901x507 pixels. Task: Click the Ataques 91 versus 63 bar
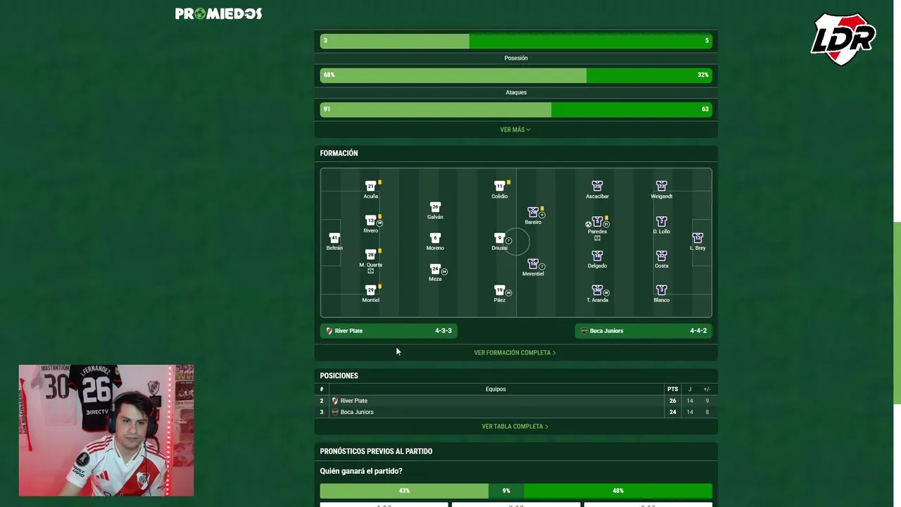(x=516, y=109)
